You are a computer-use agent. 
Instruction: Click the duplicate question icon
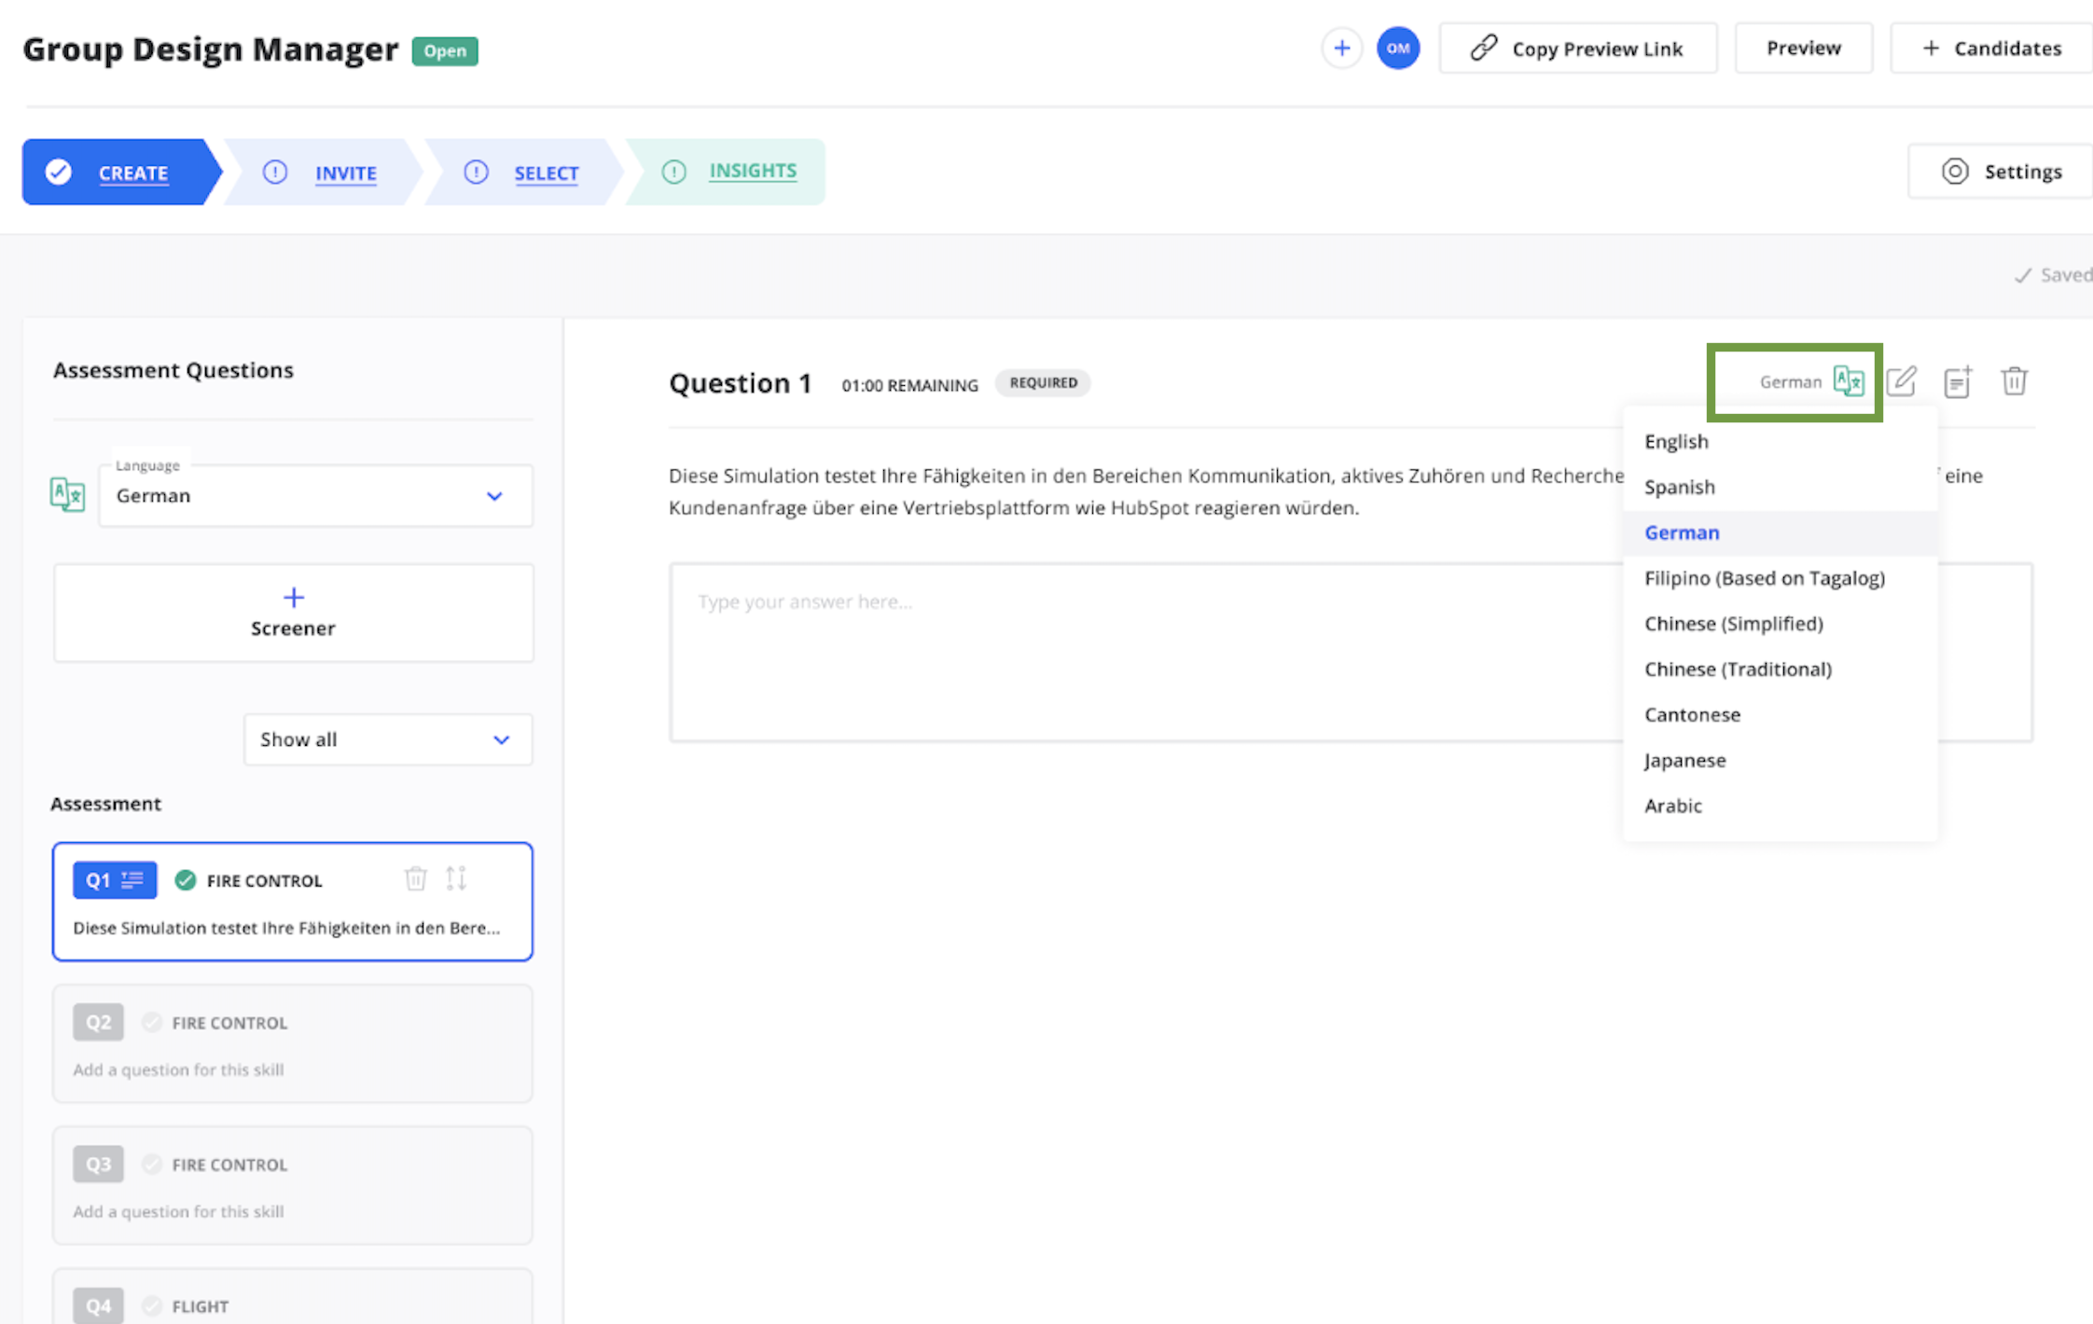(x=1957, y=380)
